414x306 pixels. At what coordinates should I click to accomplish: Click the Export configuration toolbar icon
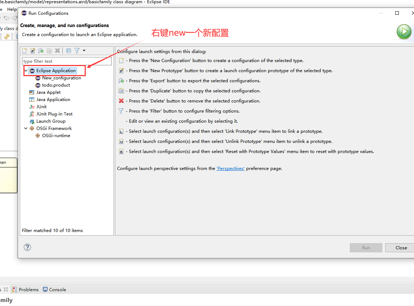tap(41, 51)
